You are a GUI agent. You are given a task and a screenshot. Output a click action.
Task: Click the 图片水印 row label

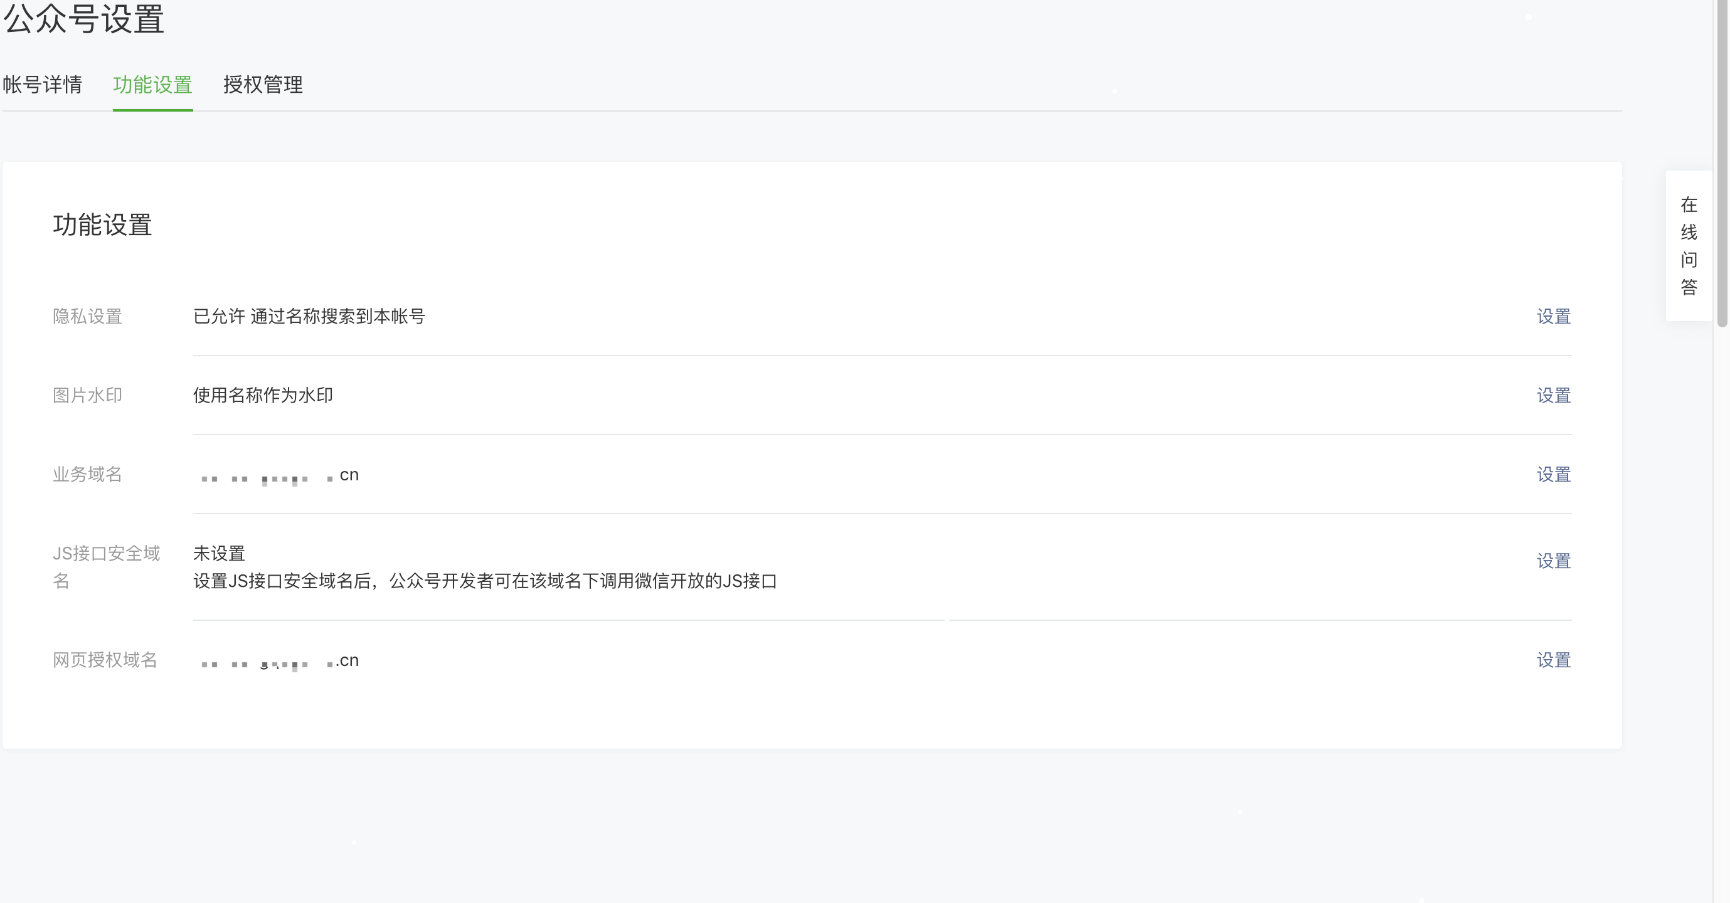[x=87, y=396]
